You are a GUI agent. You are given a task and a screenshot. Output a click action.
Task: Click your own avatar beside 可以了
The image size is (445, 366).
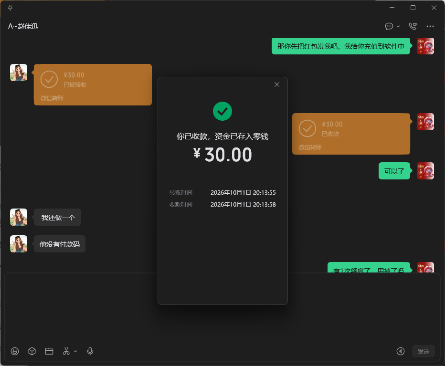(x=425, y=171)
